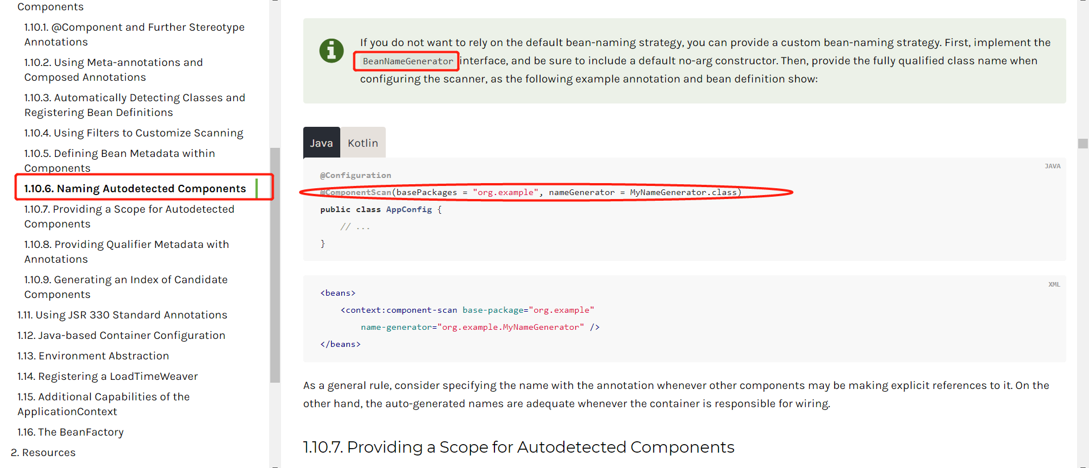Open 1.14 Registering a LoadTimeWeaver
Screen dimensions: 1089x468
(108, 376)
